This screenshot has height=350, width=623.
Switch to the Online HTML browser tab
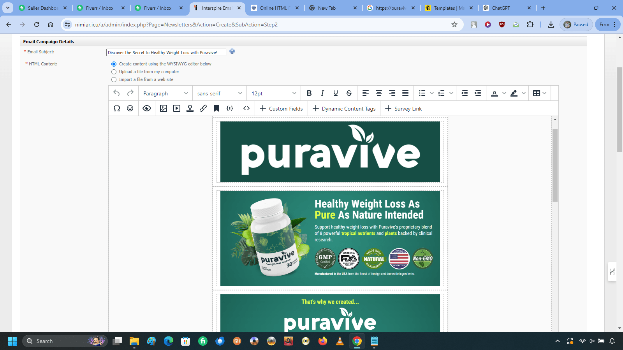274,8
